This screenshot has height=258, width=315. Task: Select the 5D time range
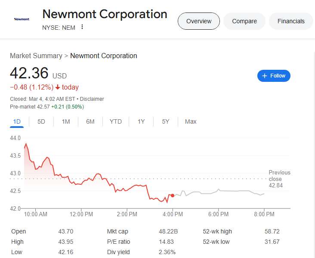click(41, 121)
